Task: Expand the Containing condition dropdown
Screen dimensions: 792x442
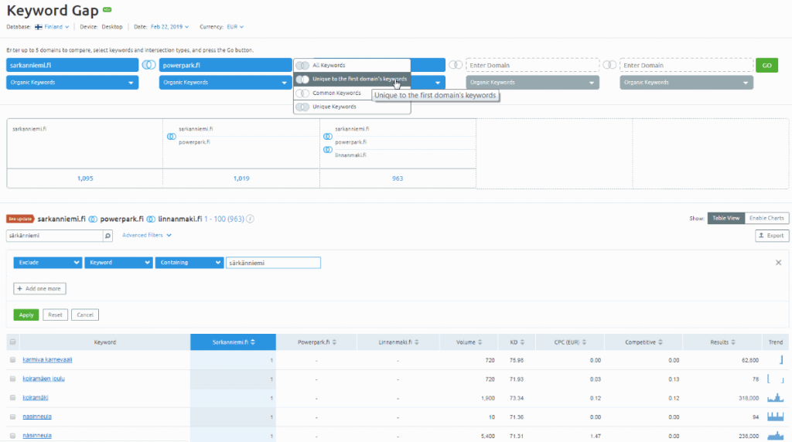Action: coord(189,263)
